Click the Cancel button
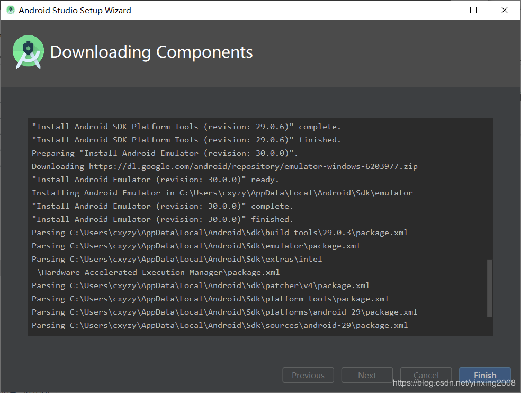 [426, 375]
